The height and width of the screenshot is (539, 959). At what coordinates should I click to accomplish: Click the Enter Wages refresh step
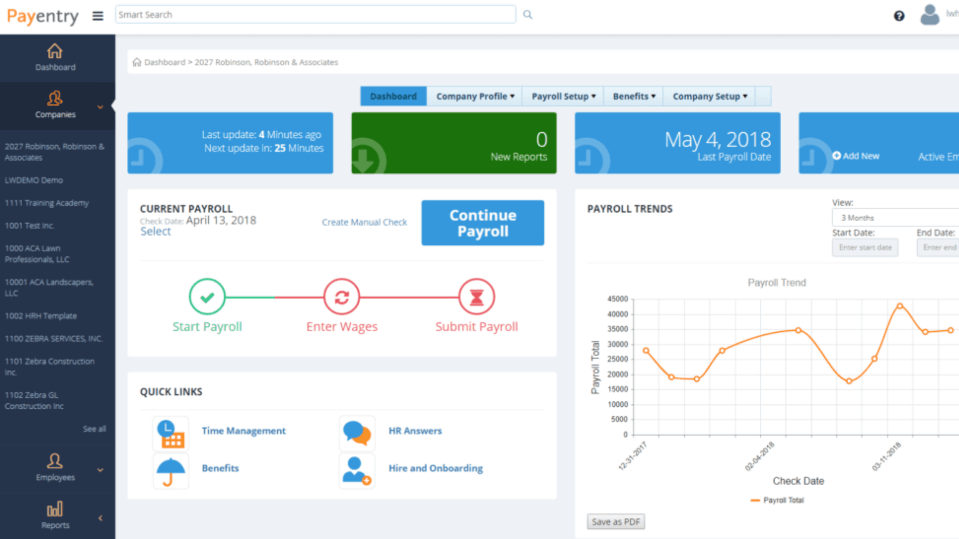pyautogui.click(x=342, y=297)
